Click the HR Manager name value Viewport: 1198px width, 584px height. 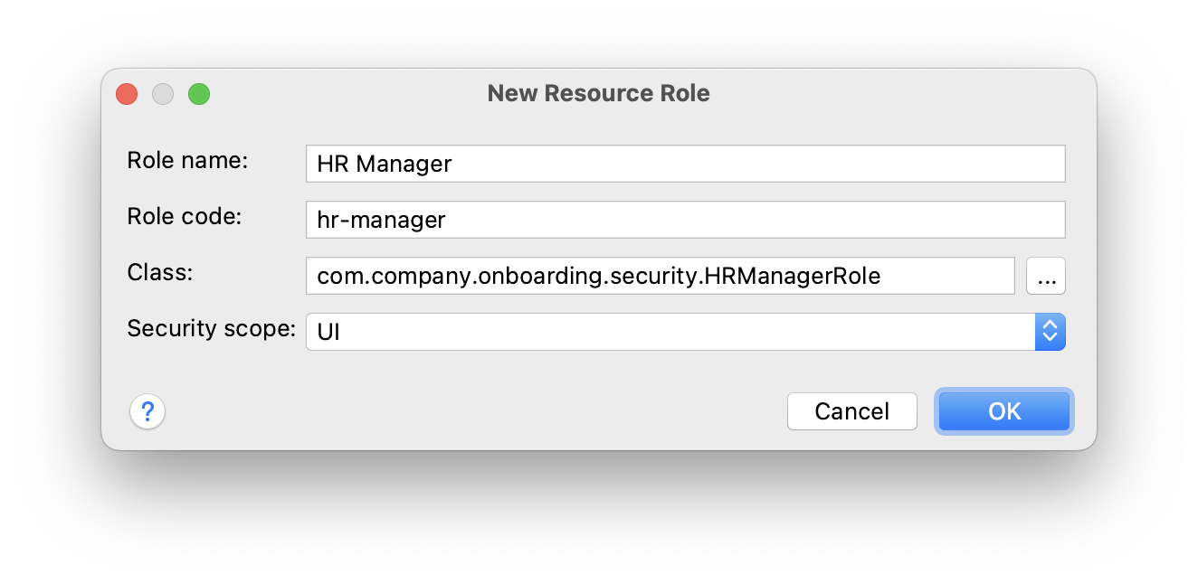[383, 164]
